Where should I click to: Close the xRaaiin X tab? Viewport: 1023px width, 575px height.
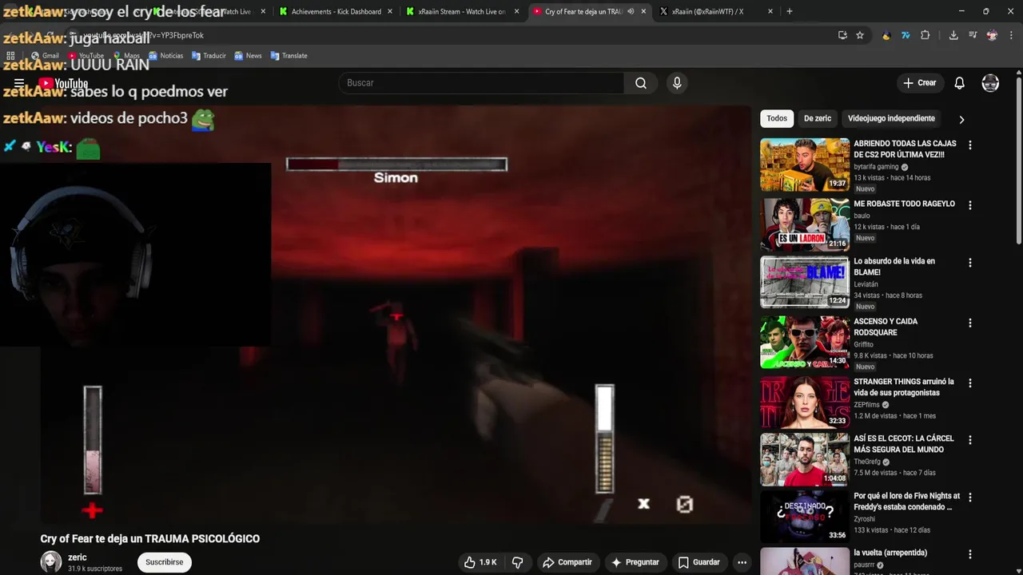pos(770,11)
